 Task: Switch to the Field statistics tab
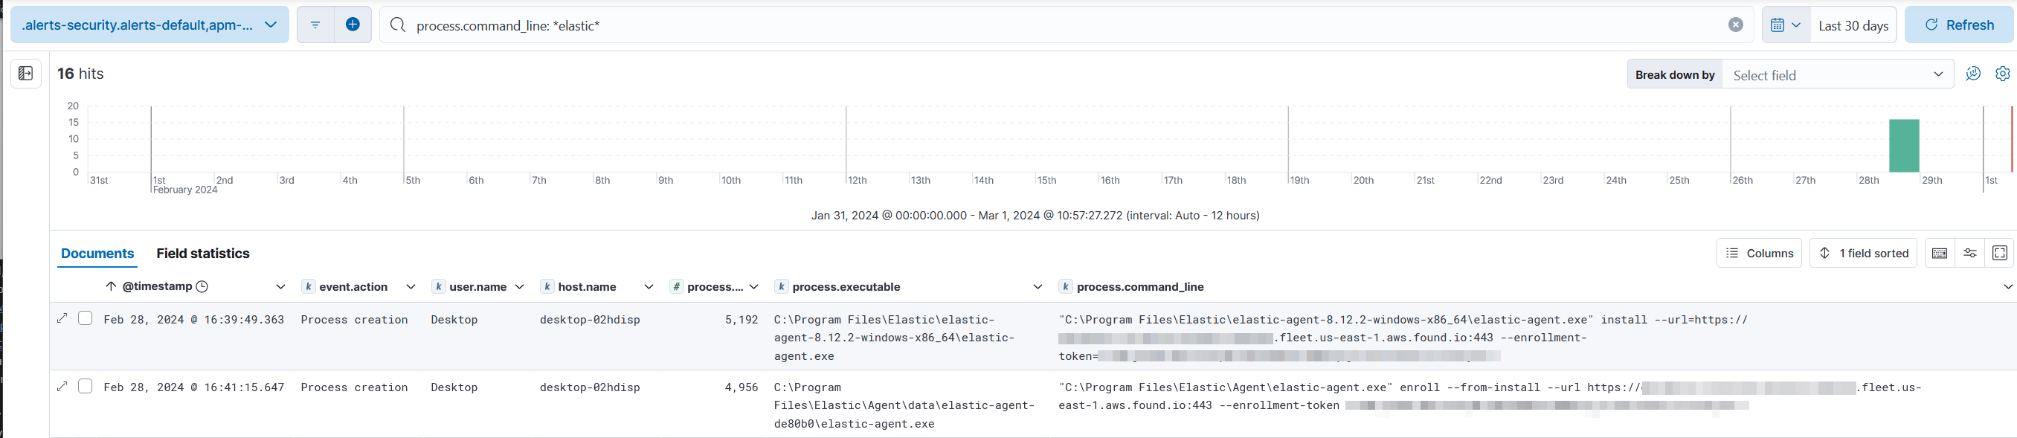tap(203, 253)
